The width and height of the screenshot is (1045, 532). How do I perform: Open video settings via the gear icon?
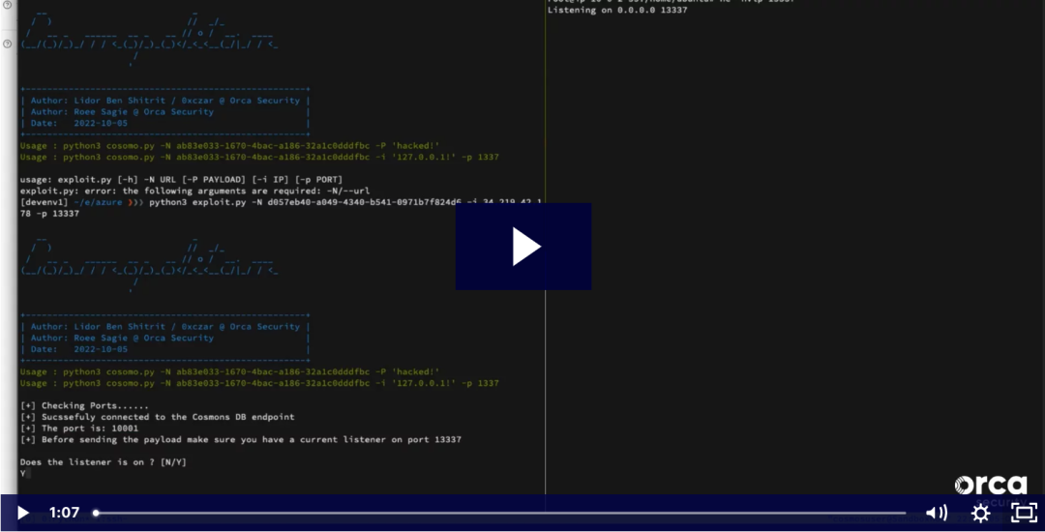tap(980, 513)
